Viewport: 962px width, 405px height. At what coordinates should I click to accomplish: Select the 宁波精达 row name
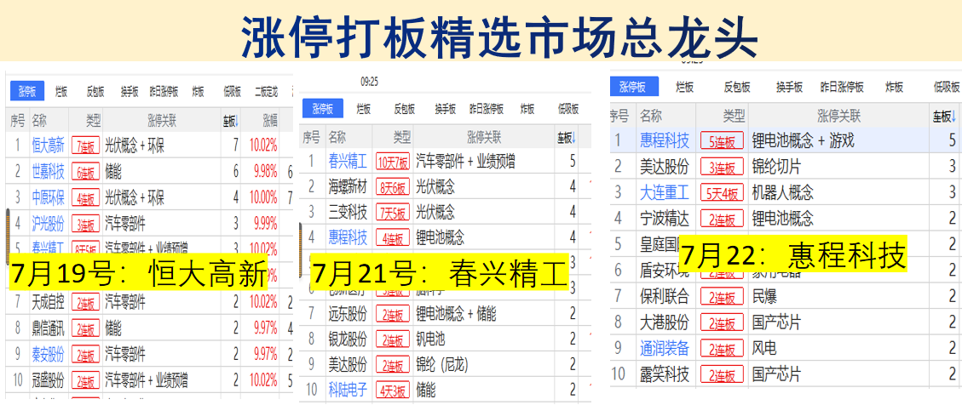(665, 217)
